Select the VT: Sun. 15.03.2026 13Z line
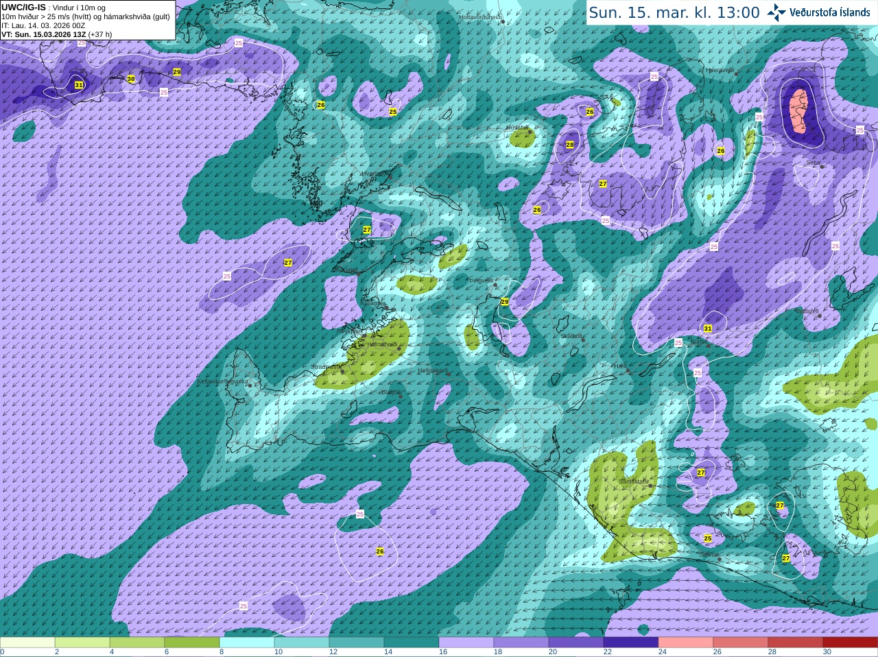This screenshot has width=878, height=657. (x=56, y=34)
